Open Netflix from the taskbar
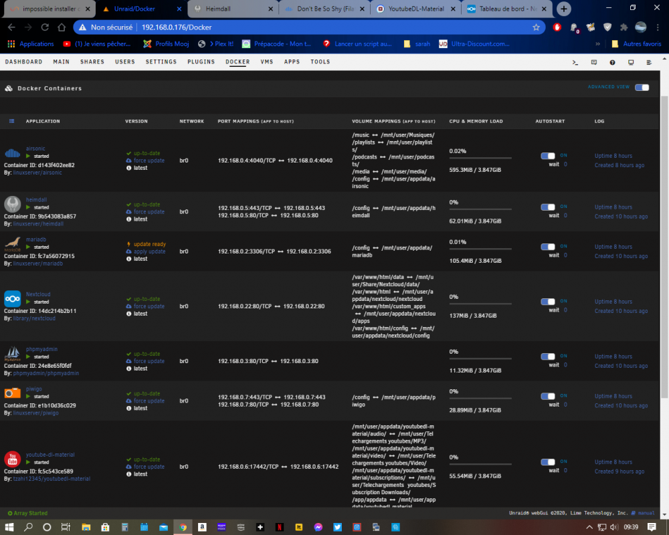 point(280,527)
